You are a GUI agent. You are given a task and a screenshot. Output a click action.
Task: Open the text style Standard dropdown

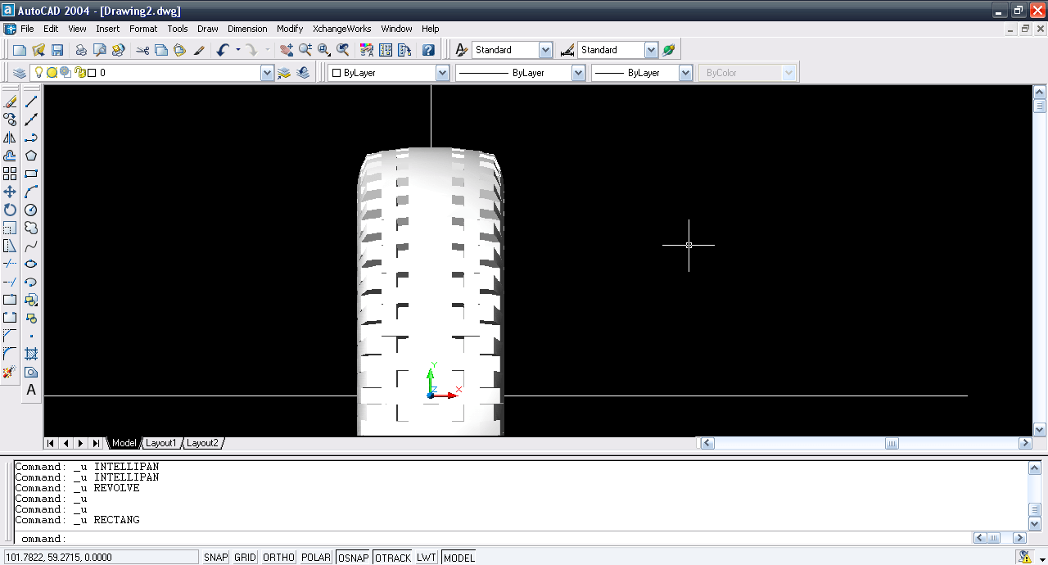(x=546, y=50)
